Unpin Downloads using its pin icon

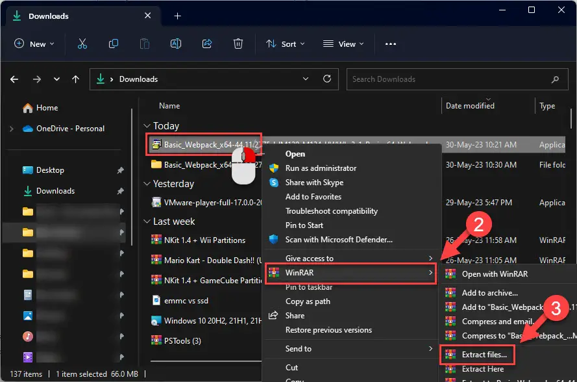click(x=120, y=191)
